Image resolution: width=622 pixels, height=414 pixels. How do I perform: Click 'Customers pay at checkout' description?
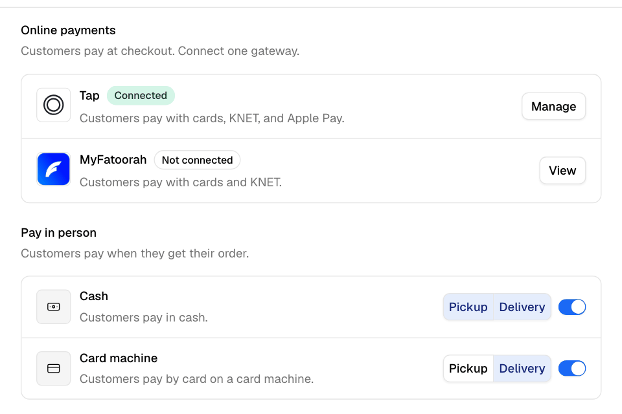(x=160, y=51)
